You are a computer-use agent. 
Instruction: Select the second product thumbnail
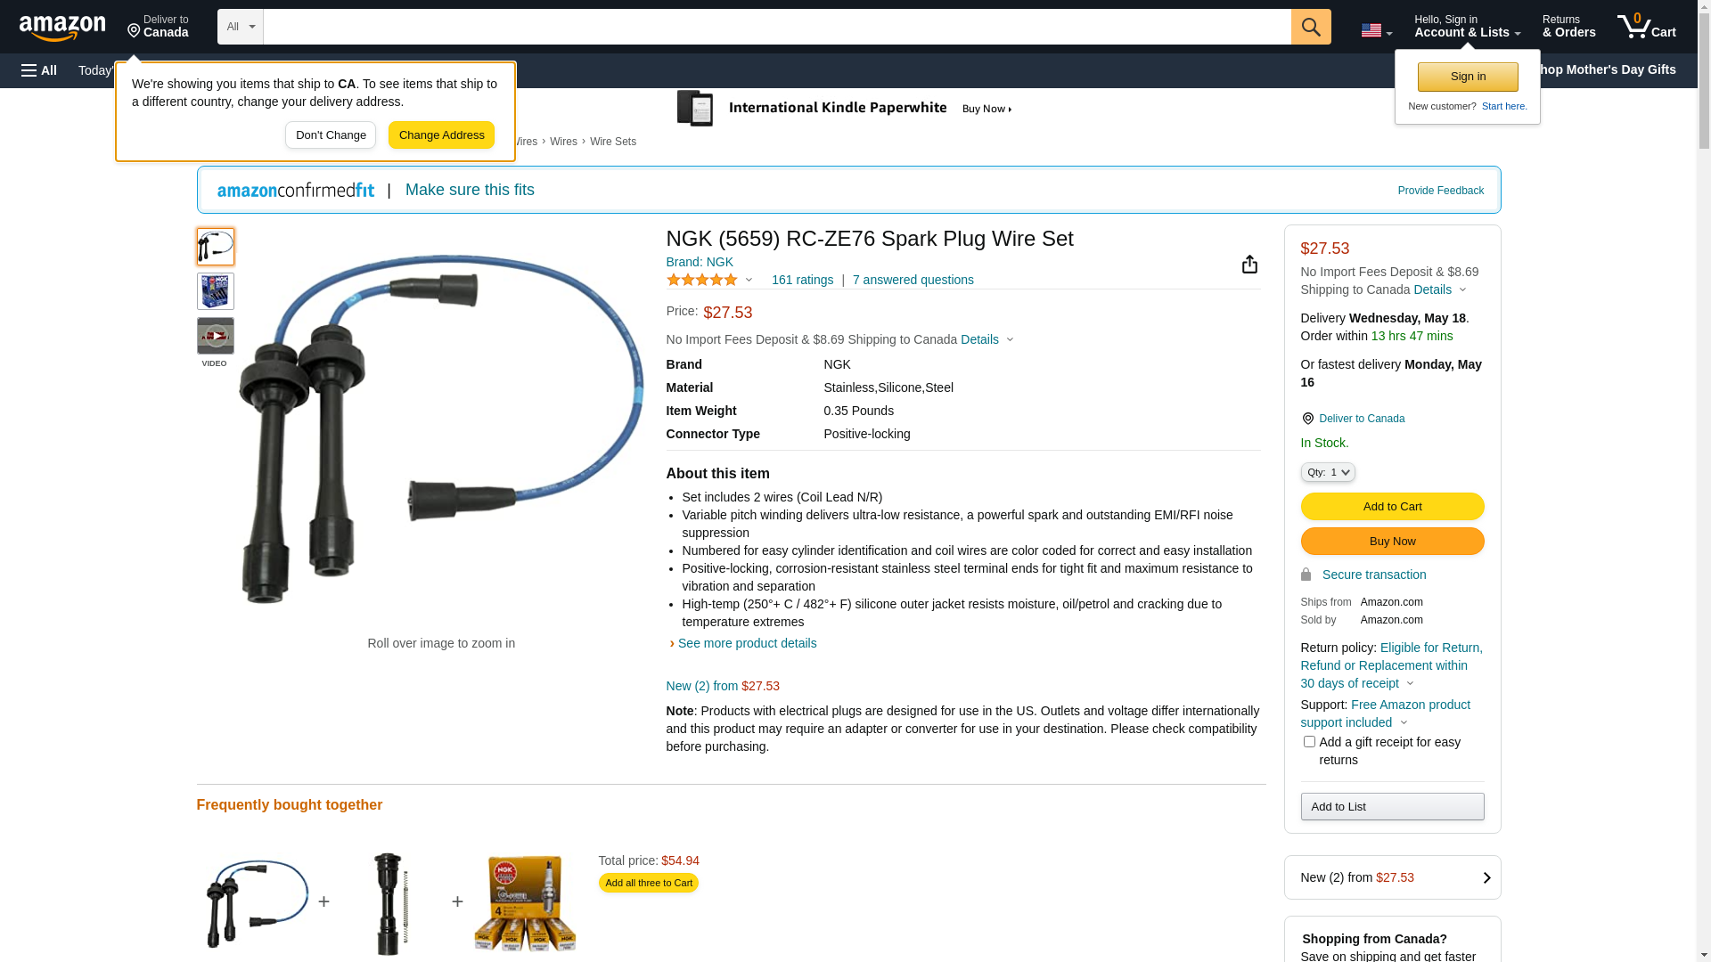pos(216,291)
